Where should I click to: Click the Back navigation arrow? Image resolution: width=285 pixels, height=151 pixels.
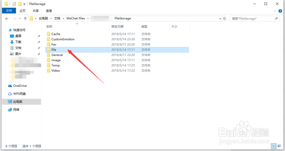pos(7,18)
